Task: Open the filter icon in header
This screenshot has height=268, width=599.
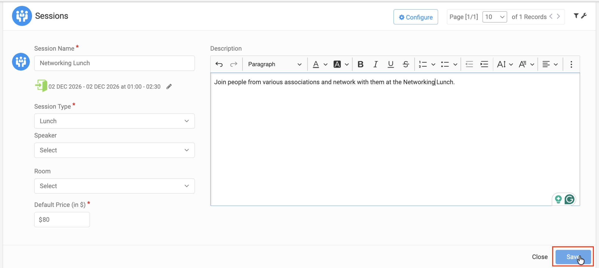Action: click(x=576, y=16)
